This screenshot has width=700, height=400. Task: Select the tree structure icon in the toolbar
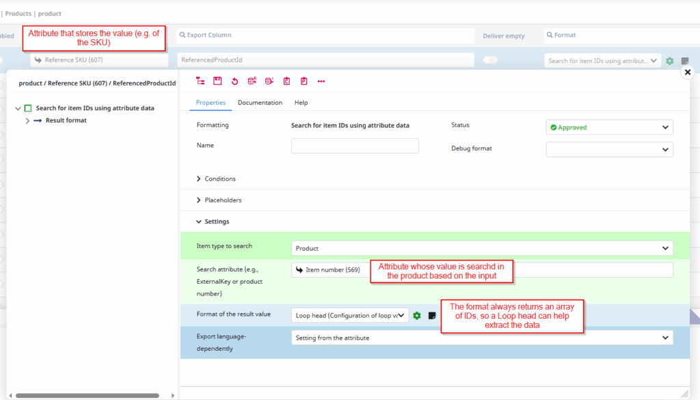200,81
